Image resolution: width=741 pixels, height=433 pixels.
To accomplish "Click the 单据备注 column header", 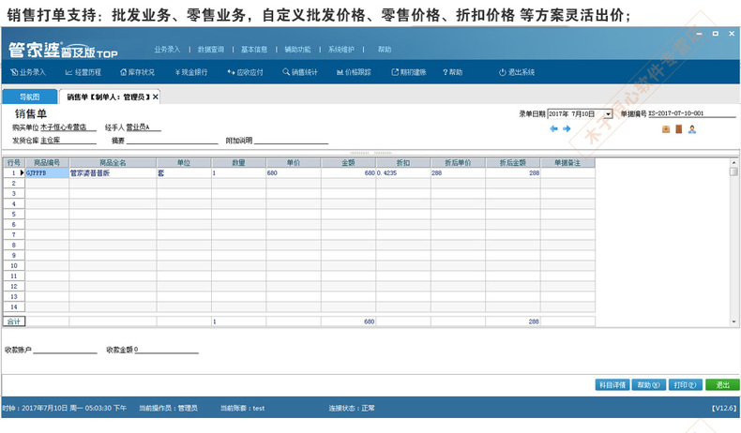I will click(567, 162).
